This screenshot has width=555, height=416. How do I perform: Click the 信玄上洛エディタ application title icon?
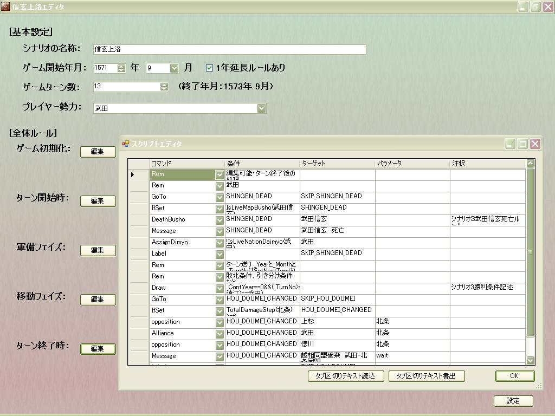(x=5, y=6)
